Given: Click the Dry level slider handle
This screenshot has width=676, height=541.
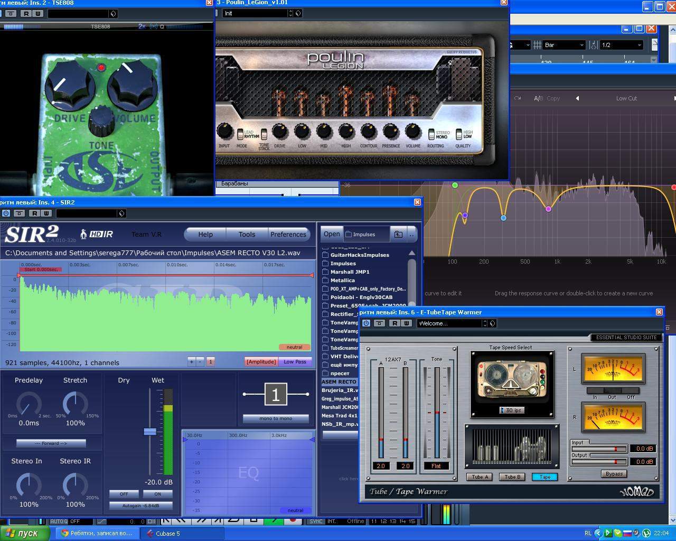Looking at the screenshot, I should [150, 432].
